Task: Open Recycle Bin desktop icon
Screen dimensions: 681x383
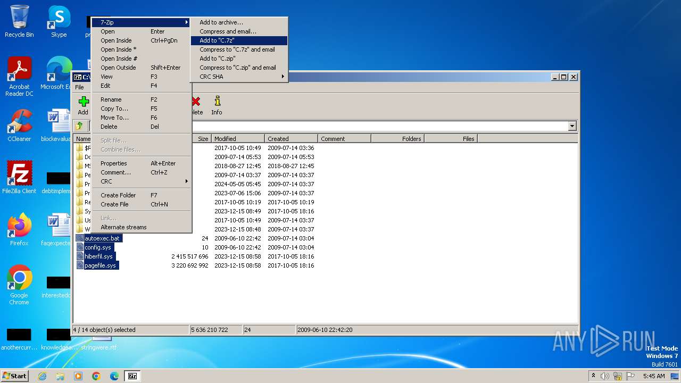Action: [19, 21]
